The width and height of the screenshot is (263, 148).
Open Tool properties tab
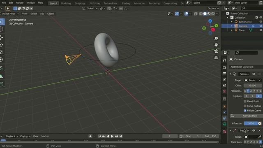tap(224, 60)
